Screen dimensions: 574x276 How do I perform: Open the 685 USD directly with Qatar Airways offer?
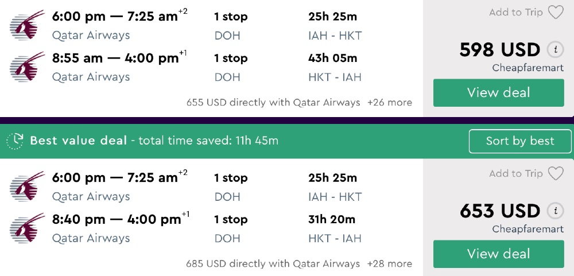[273, 264]
